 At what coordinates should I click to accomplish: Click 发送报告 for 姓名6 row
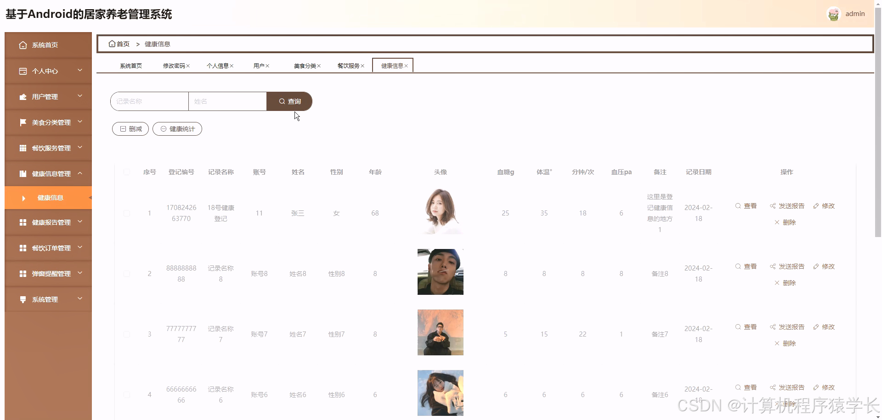coord(787,387)
